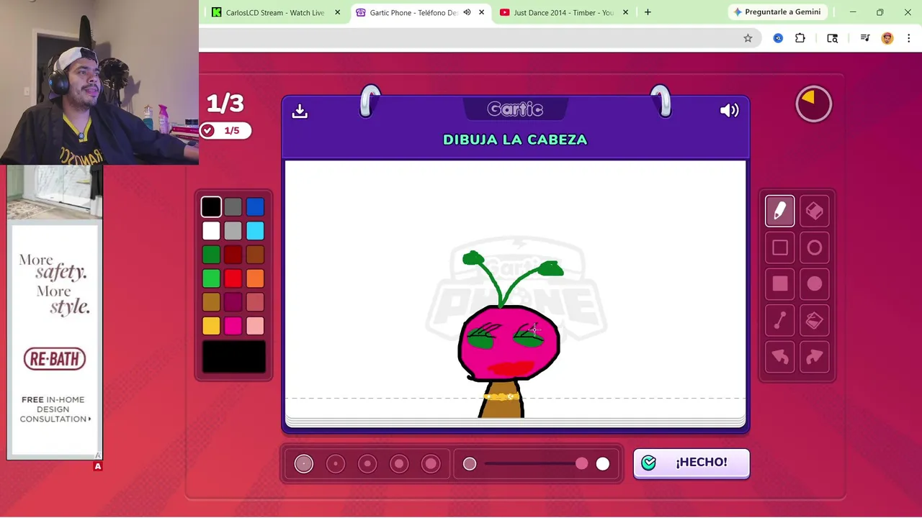
Task: Open a new browser tab
Action: [648, 12]
